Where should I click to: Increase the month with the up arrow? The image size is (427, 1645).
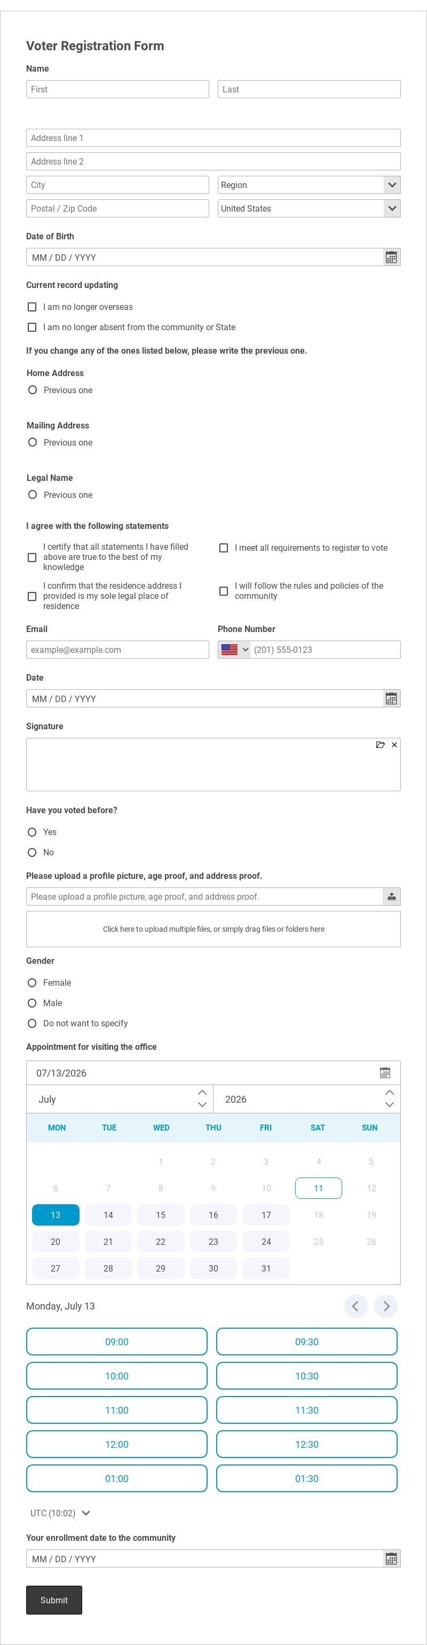(202, 1093)
